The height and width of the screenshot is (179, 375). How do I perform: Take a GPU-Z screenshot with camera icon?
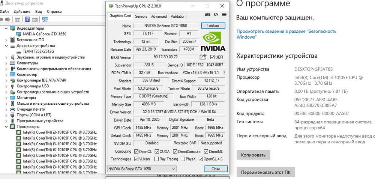(208, 15)
